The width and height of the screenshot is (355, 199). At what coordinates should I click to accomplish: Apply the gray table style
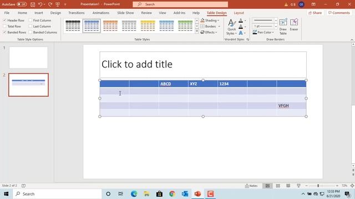129,26
